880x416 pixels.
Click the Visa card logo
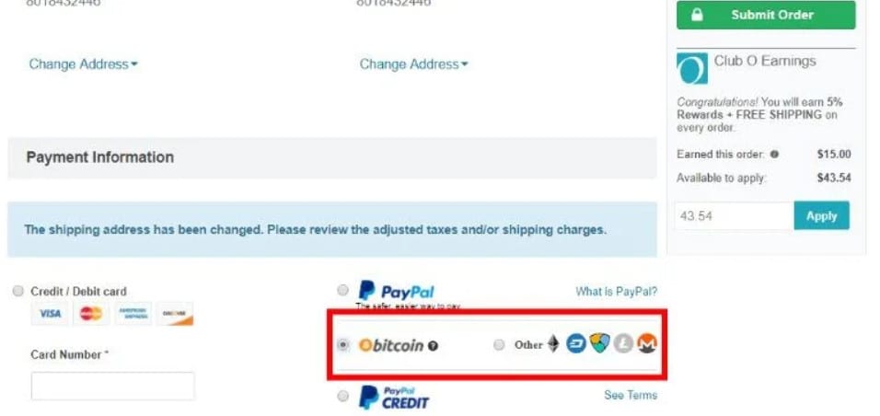coord(50,314)
